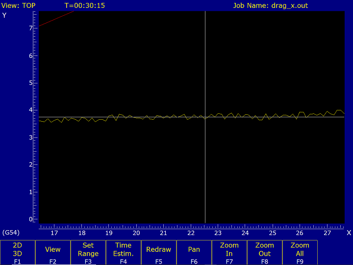353x265 pixels.
Task: Fit the whole plot with Zoom All F9
Action: point(300,253)
